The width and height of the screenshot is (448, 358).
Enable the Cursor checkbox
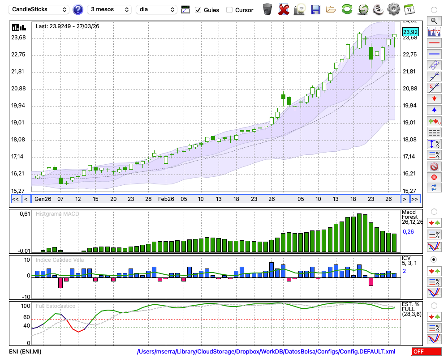point(229,10)
